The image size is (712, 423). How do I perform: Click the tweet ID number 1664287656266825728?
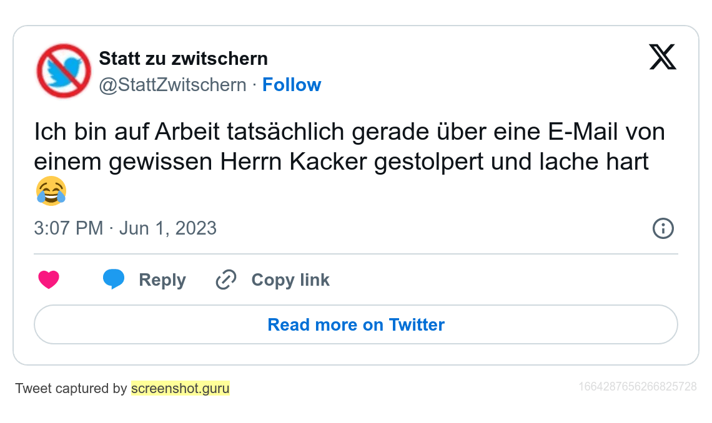637,387
